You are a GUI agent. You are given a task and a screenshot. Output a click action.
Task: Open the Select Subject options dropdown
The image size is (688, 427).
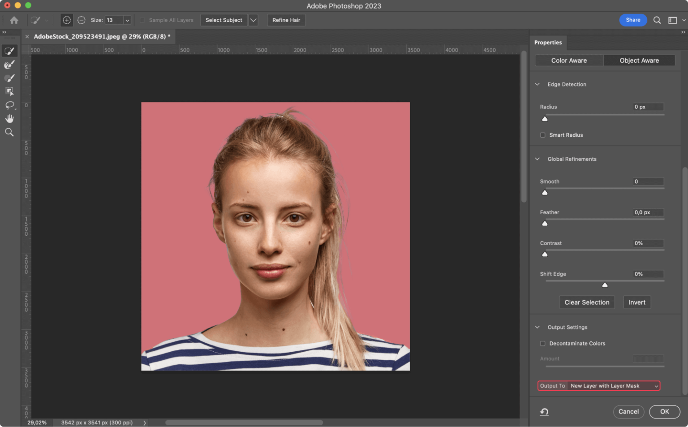[253, 20]
